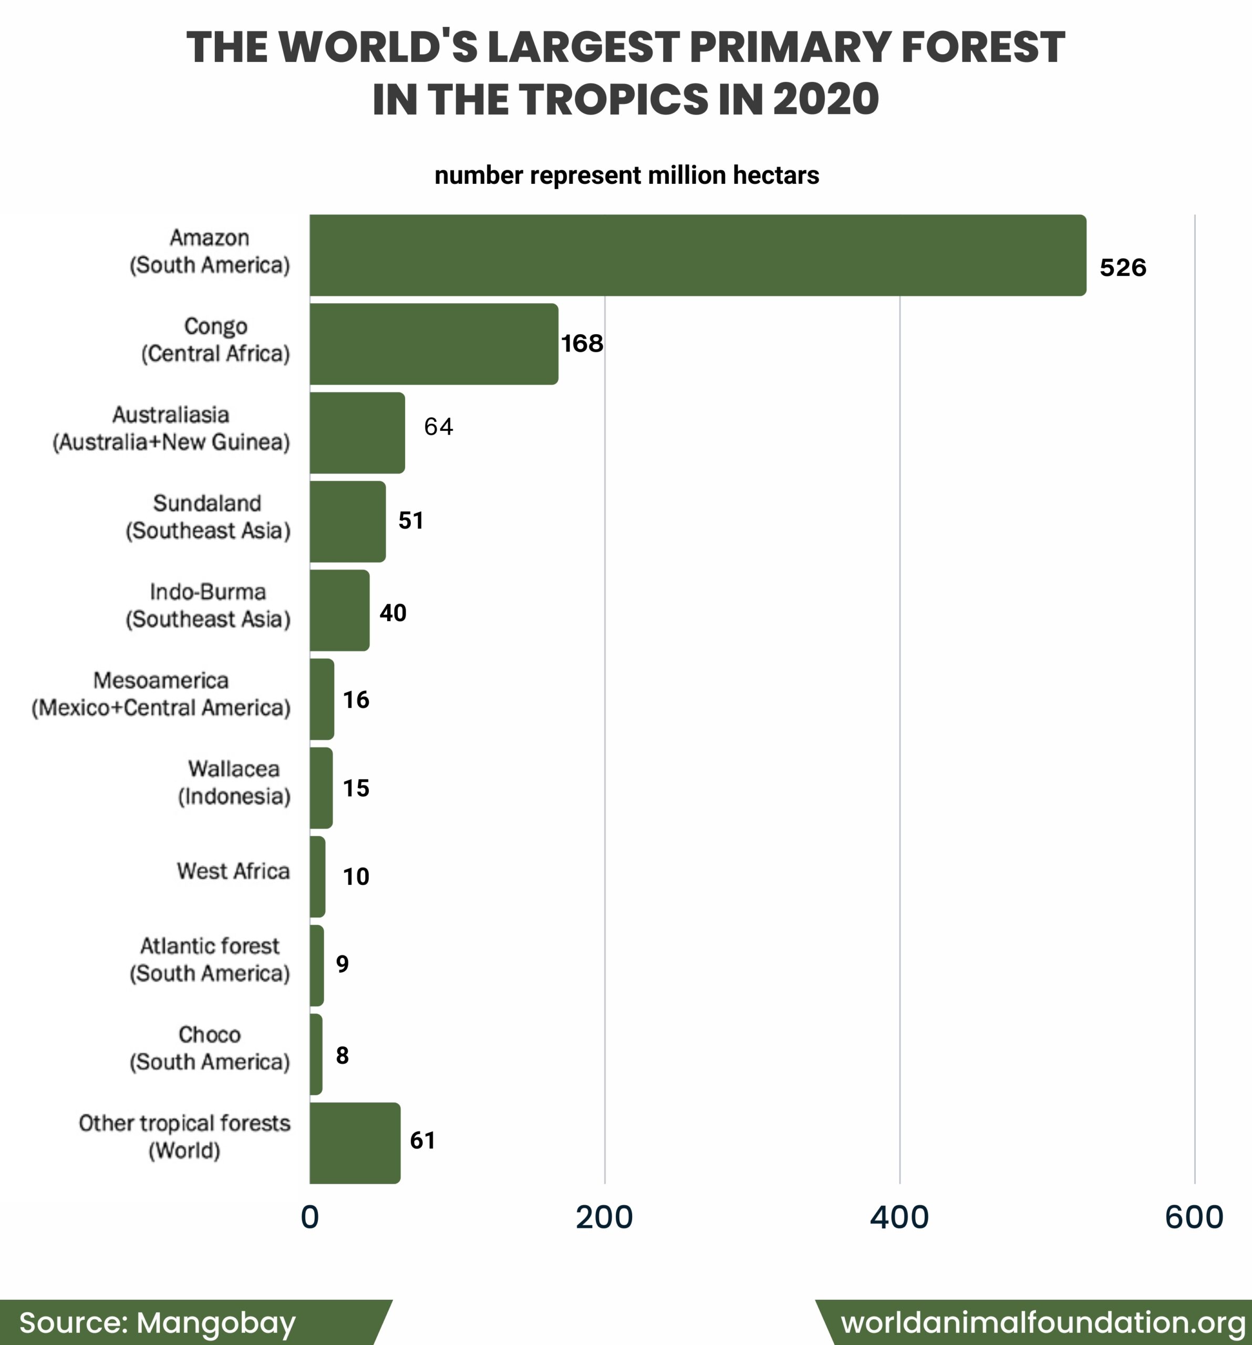The width and height of the screenshot is (1252, 1345).
Task: Click the 200 axis tick label
Action: click(604, 1217)
